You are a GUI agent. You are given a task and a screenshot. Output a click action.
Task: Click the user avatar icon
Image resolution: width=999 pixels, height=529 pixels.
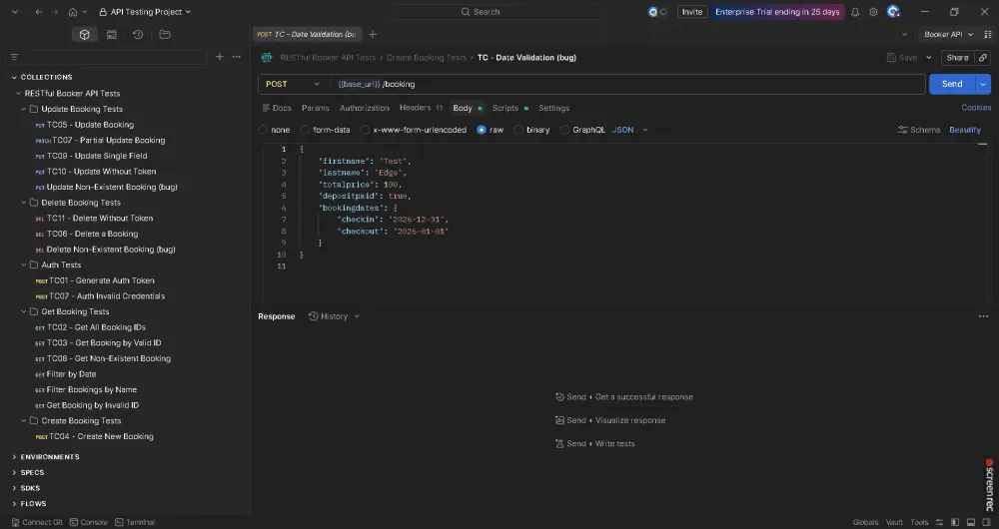893,11
